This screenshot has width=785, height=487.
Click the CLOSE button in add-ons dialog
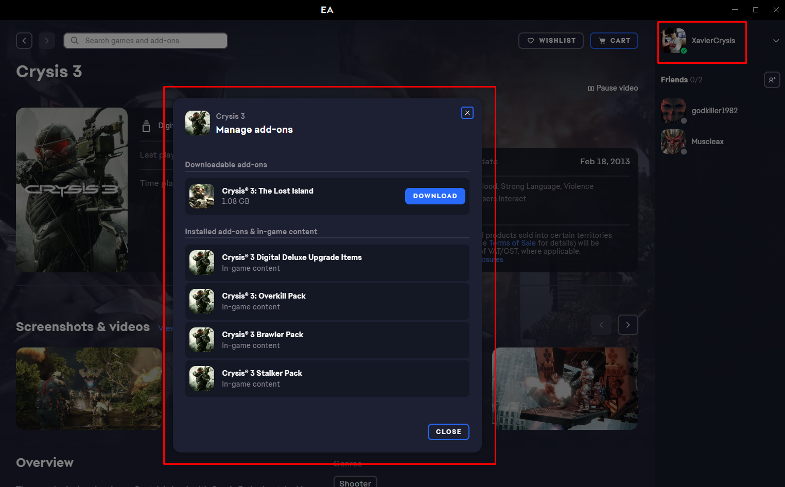[448, 432]
